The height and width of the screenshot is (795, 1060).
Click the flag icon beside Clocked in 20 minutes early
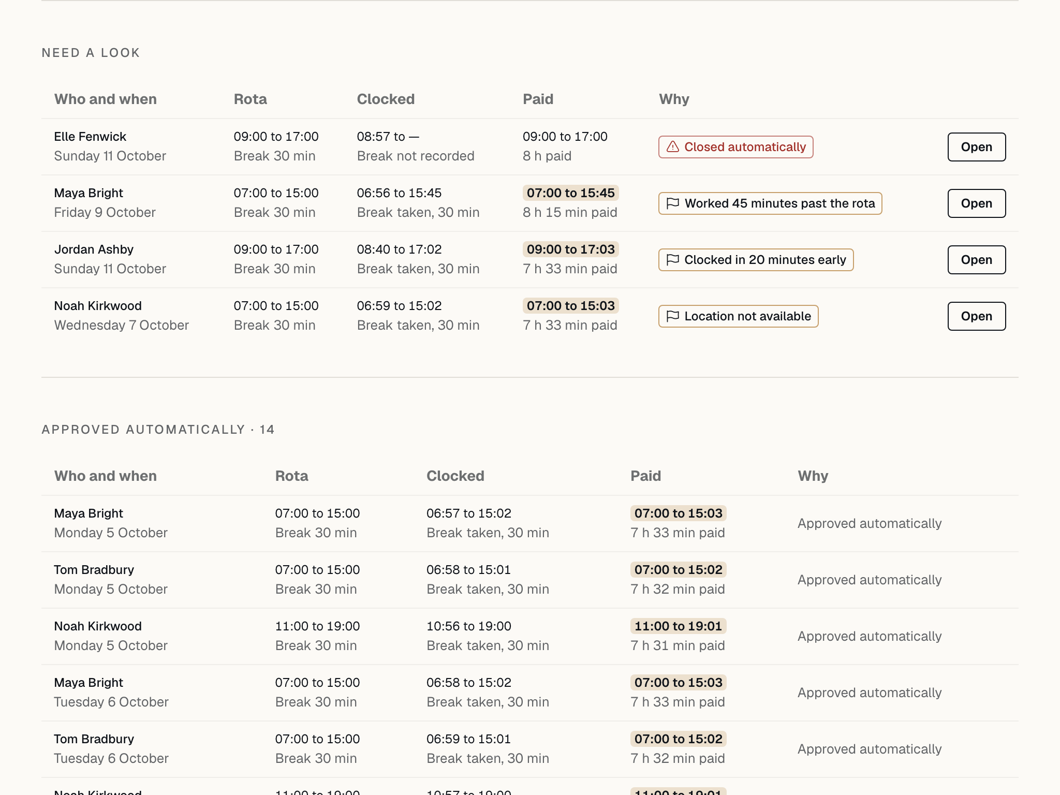(672, 260)
